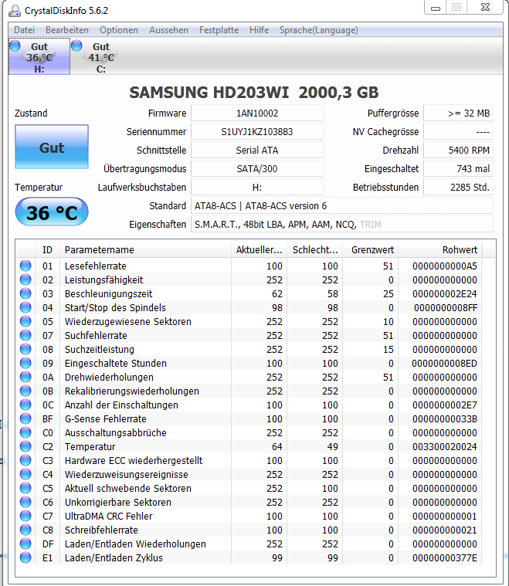
Task: Open the Festplatte menu
Action: pos(219,30)
